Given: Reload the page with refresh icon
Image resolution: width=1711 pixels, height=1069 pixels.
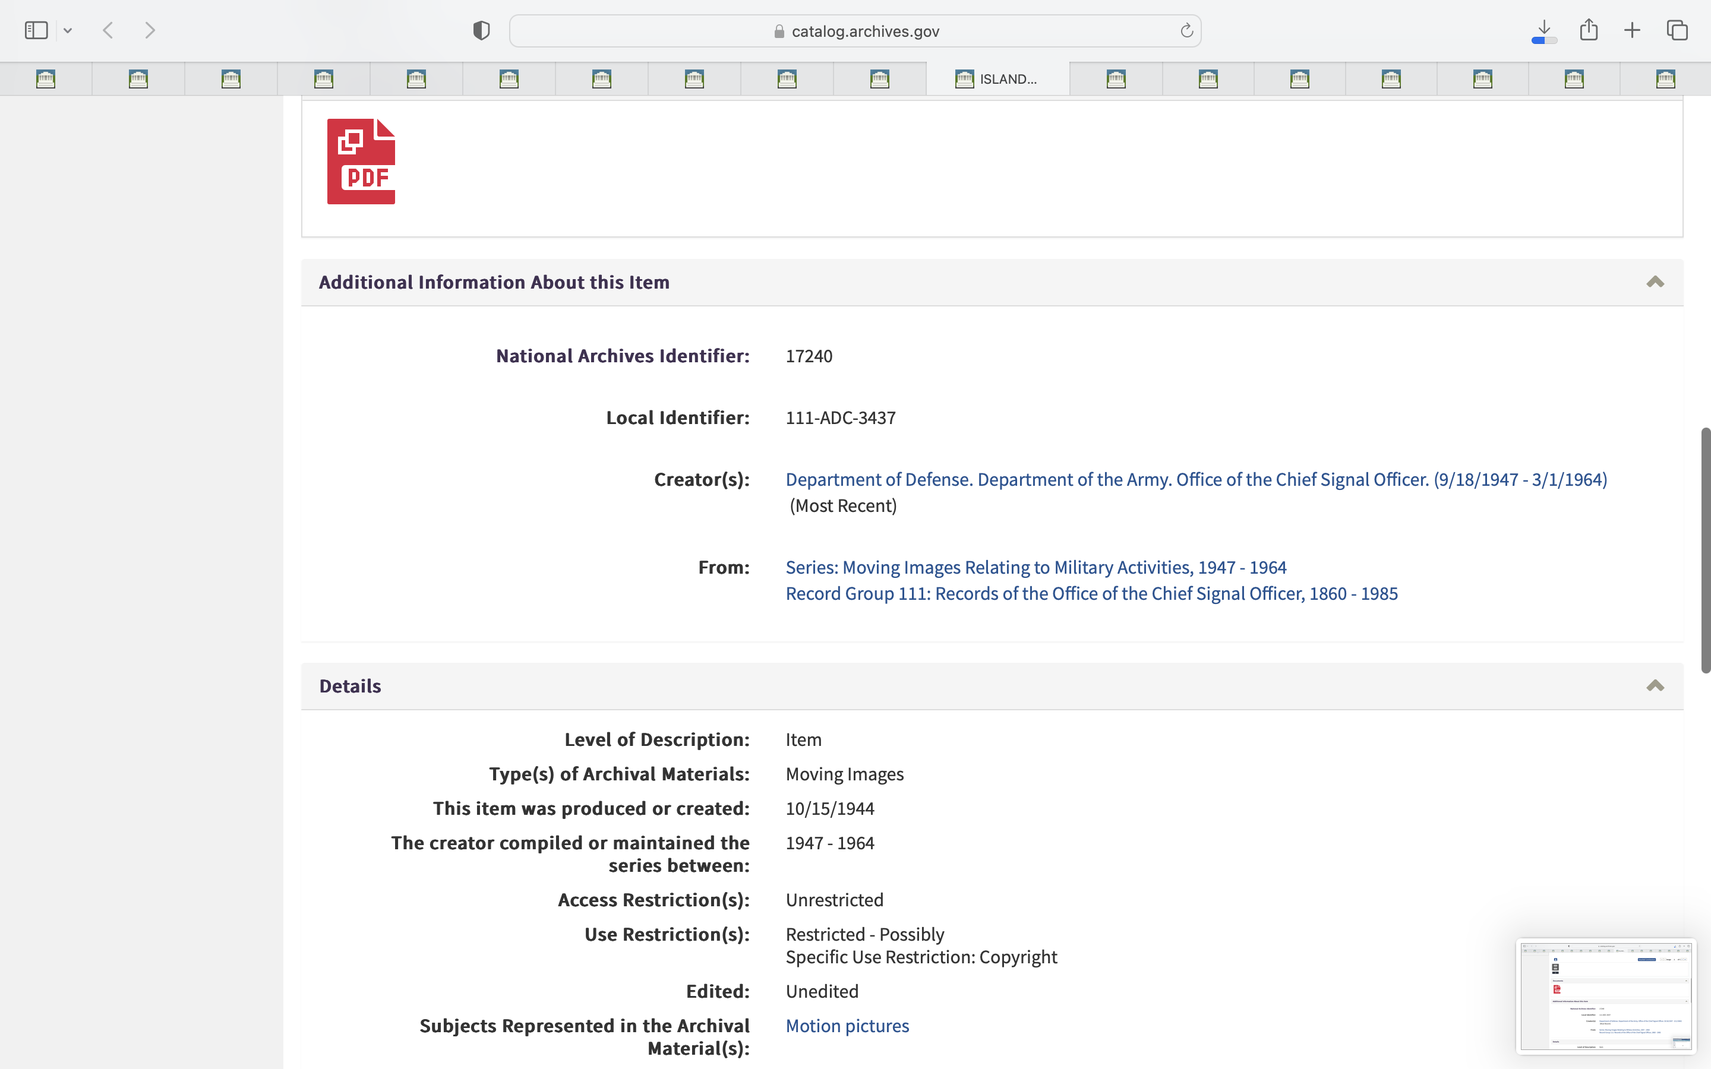Looking at the screenshot, I should pos(1186,31).
